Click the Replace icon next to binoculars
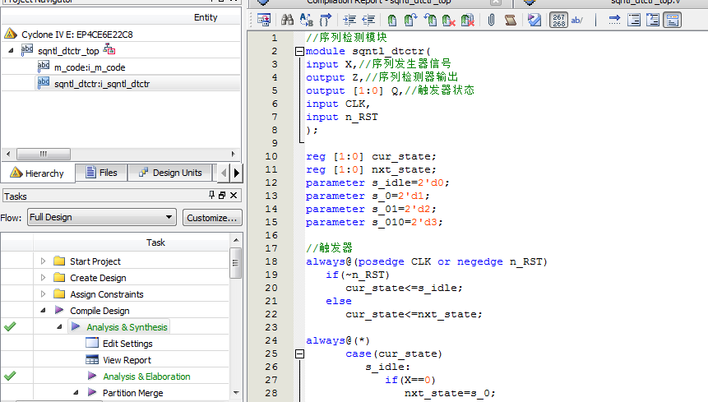Screen dimensions: 708x402 (307, 20)
